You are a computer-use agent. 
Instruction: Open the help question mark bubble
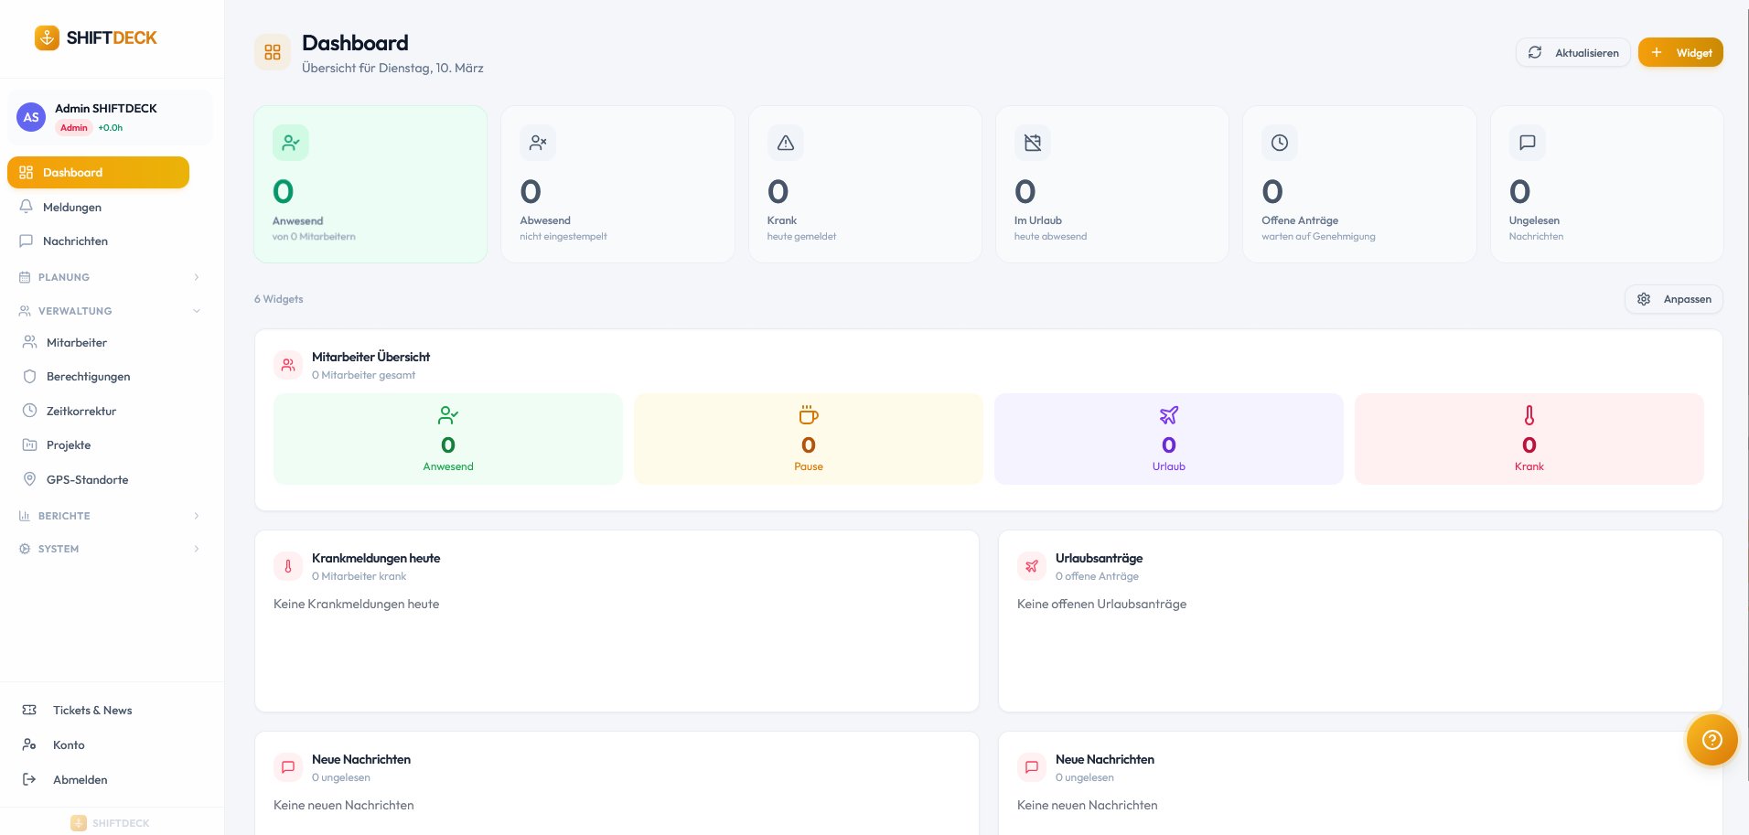pos(1711,740)
